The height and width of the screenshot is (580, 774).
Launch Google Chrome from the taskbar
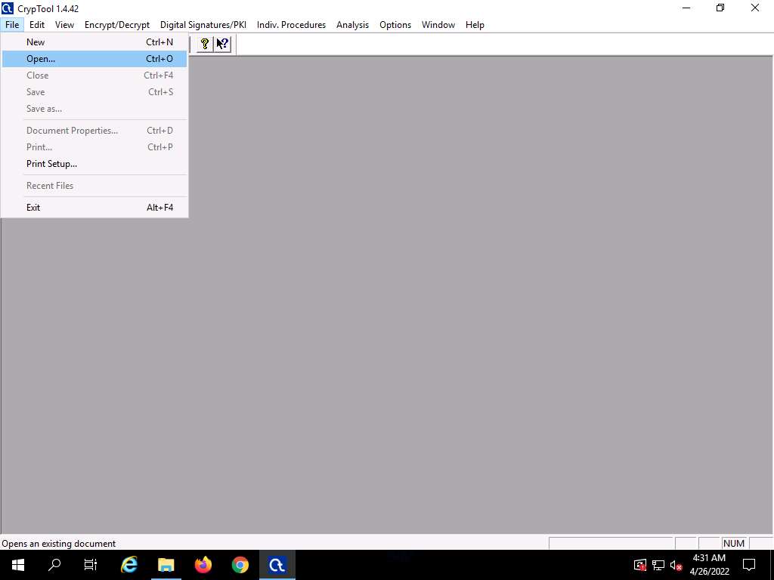pos(240,565)
